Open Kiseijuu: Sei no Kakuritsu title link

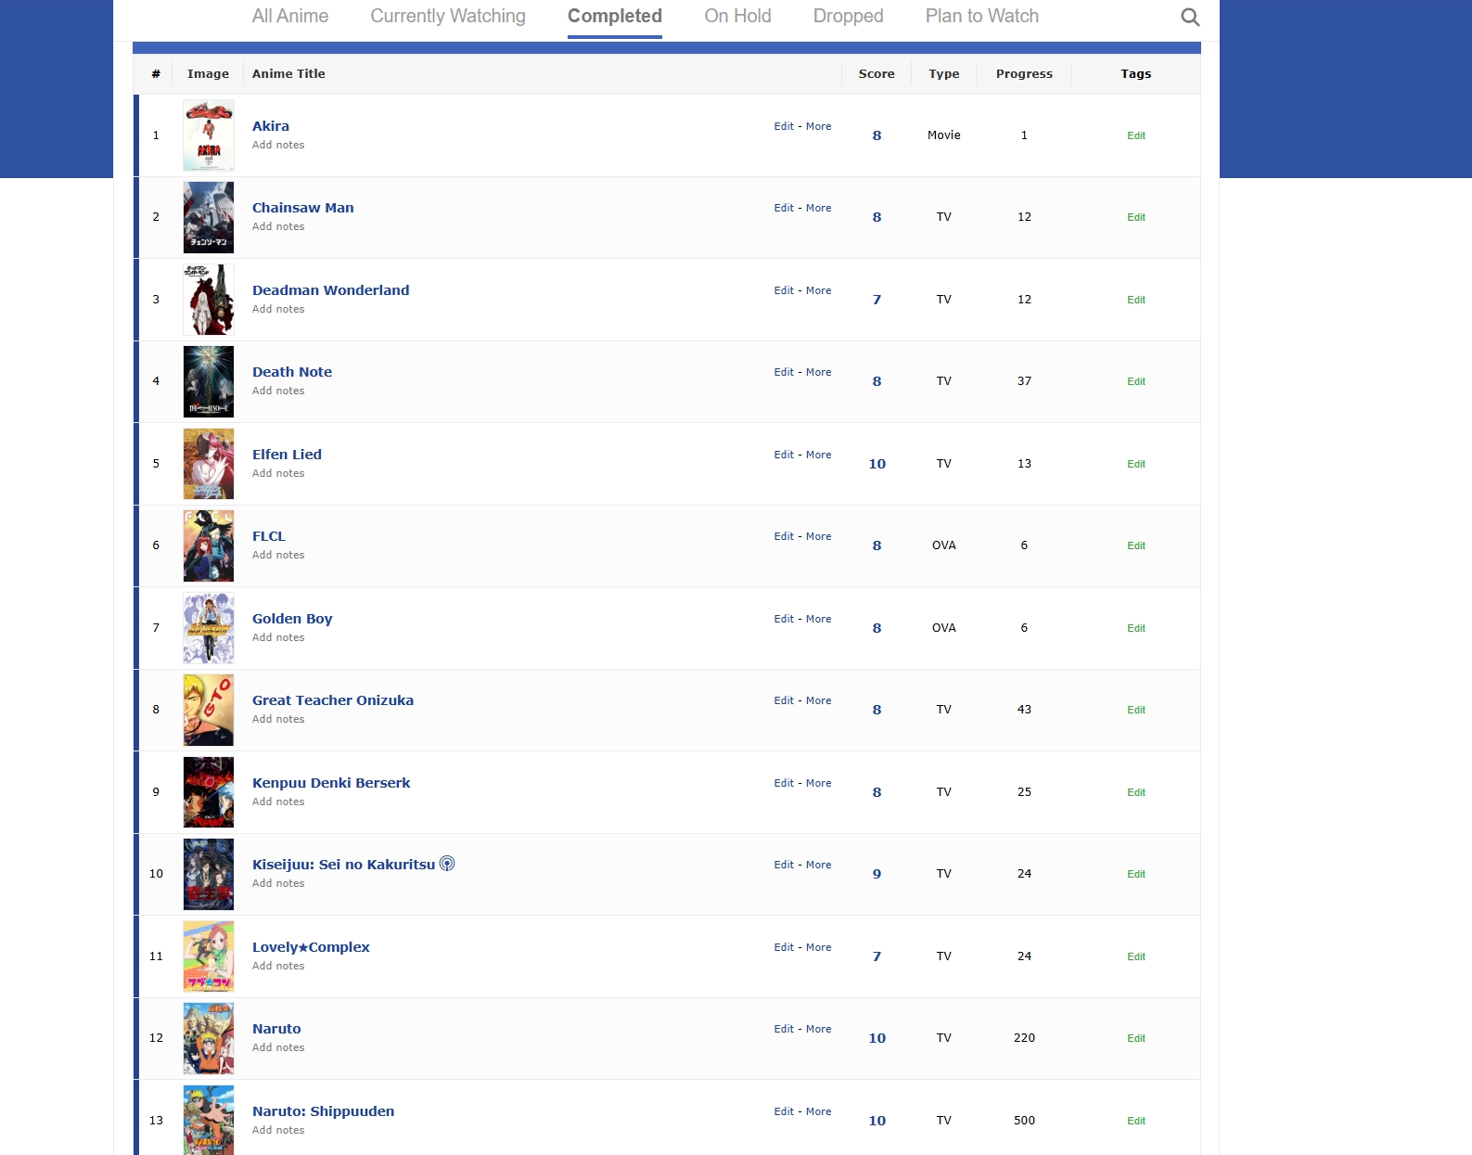[344, 865]
